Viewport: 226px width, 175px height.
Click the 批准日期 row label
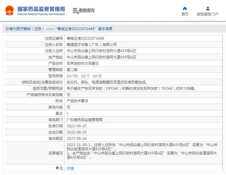(x=55, y=126)
